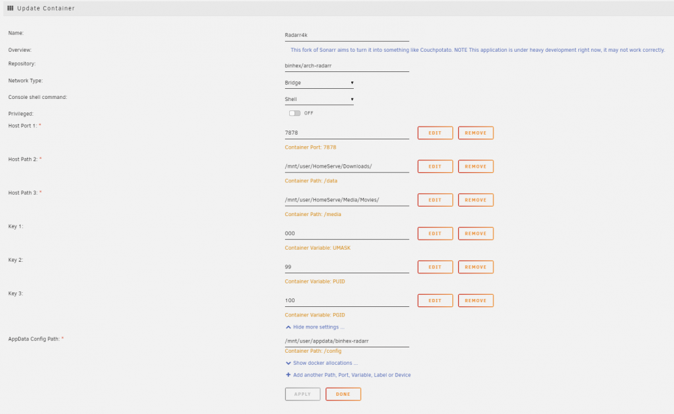Click the Container Path: /media text
This screenshot has height=414, width=674.
pos(313,214)
